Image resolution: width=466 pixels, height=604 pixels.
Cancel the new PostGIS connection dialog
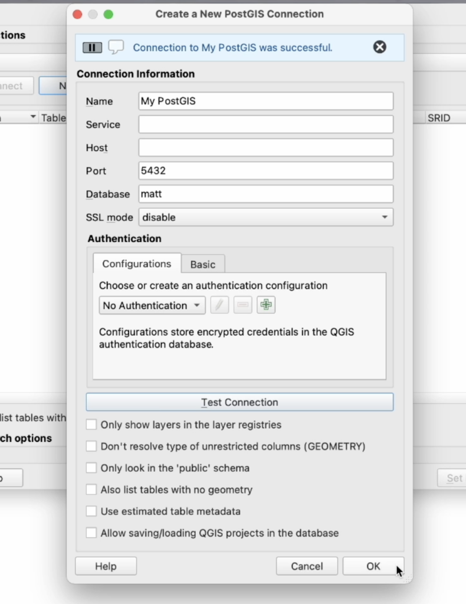click(307, 566)
